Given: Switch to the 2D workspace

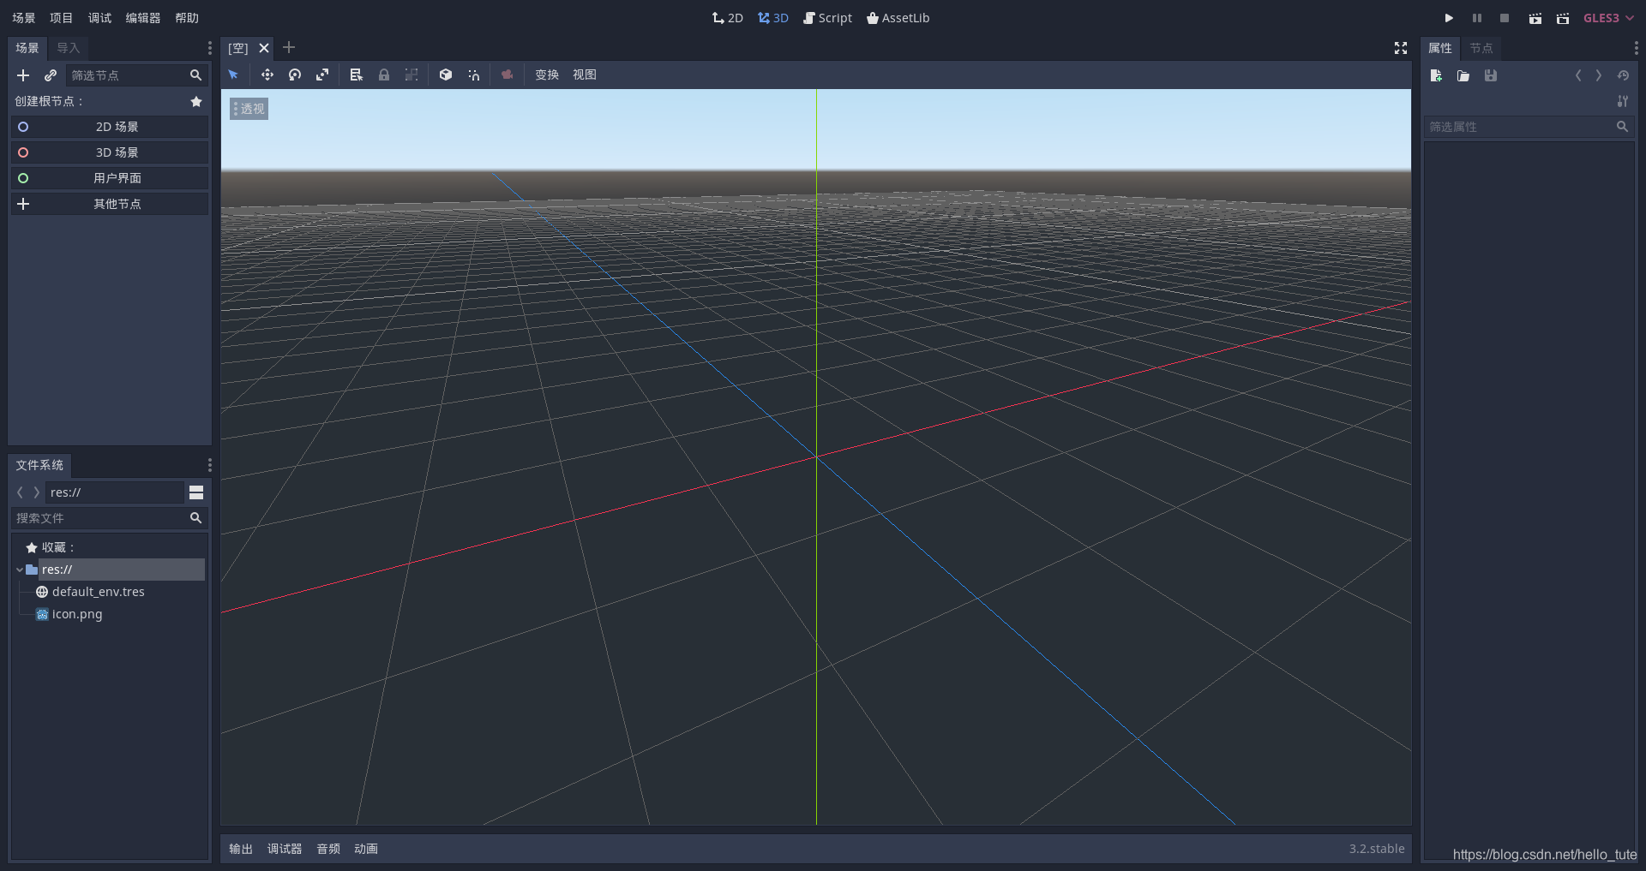Looking at the screenshot, I should 728,18.
